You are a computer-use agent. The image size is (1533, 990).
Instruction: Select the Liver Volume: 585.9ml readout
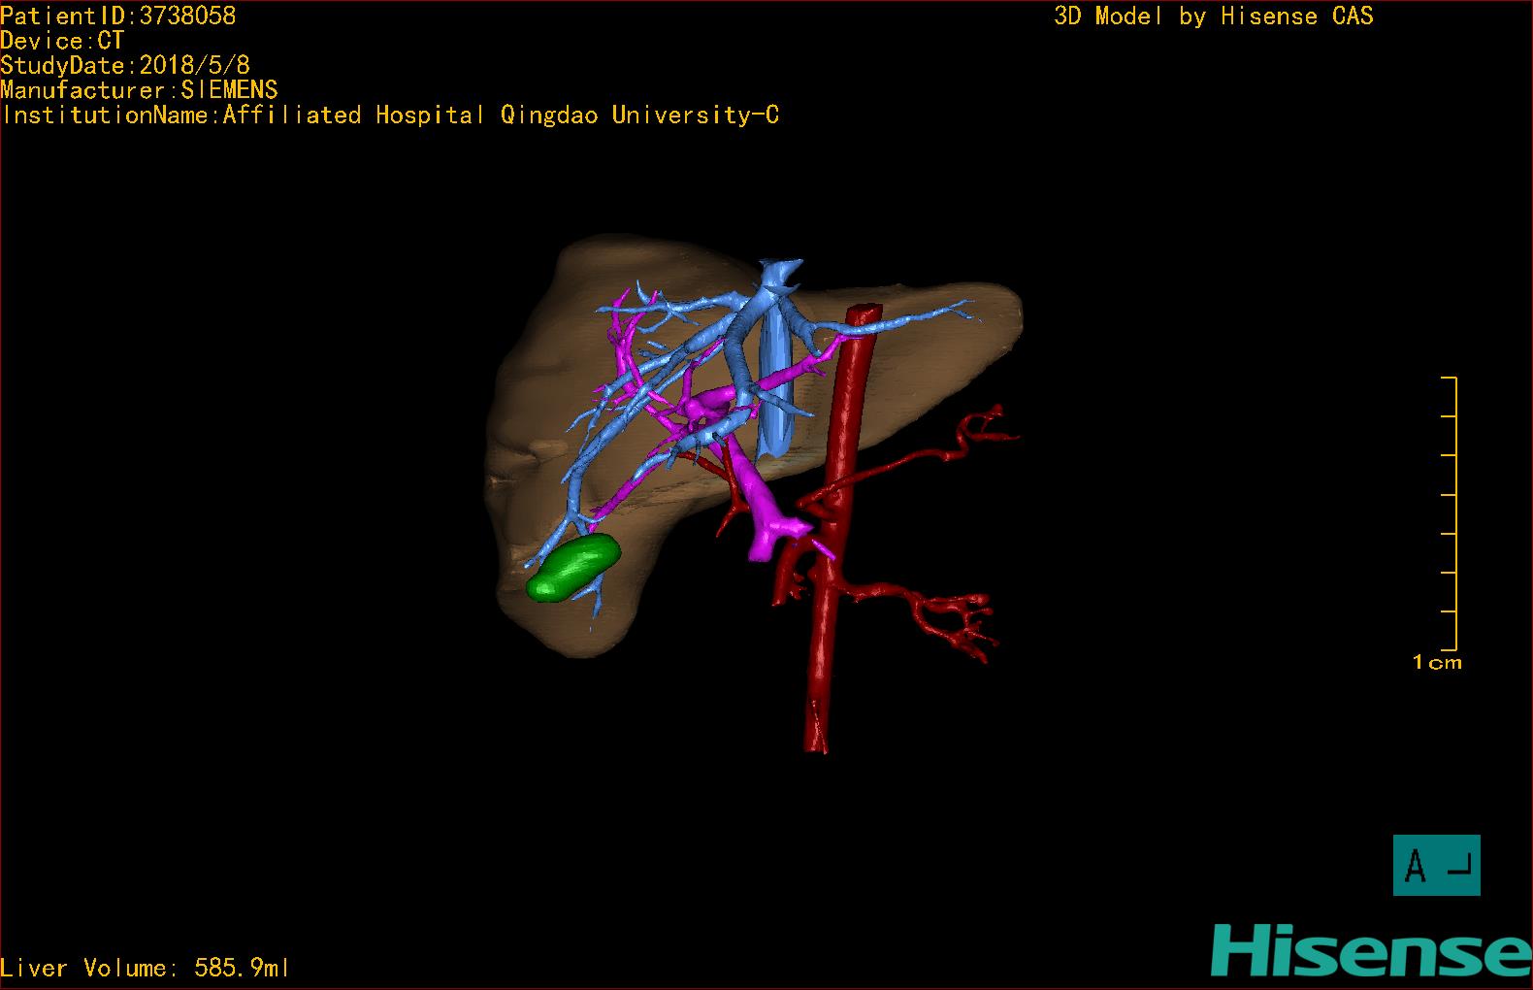click(146, 968)
